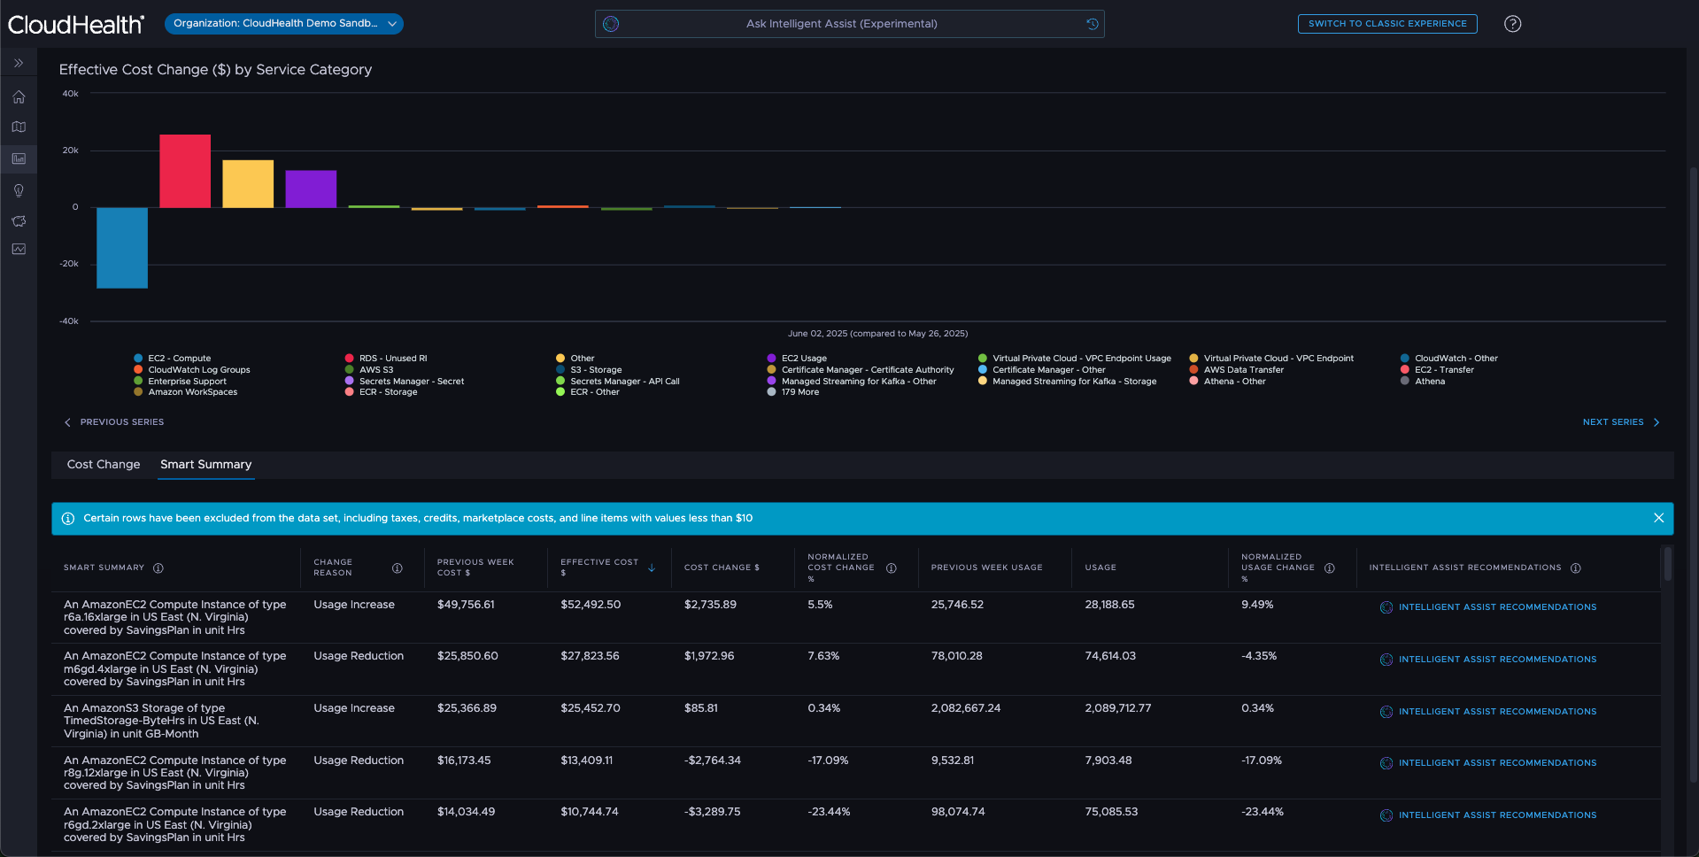The width and height of the screenshot is (1699, 857).
Task: Click the -17.09% normalized cost change value
Action: [x=829, y=760]
